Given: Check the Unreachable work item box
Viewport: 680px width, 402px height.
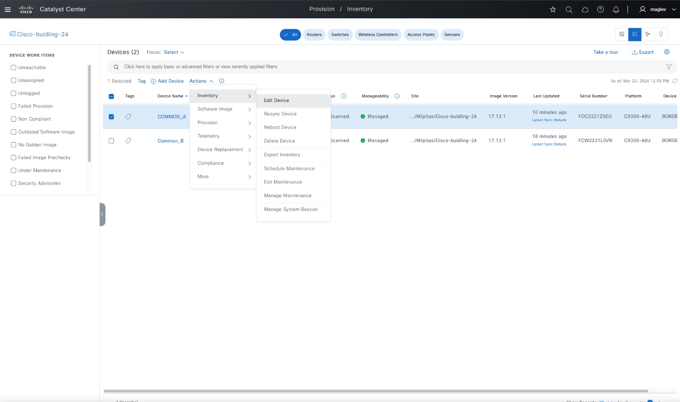Looking at the screenshot, I should pyautogui.click(x=14, y=67).
